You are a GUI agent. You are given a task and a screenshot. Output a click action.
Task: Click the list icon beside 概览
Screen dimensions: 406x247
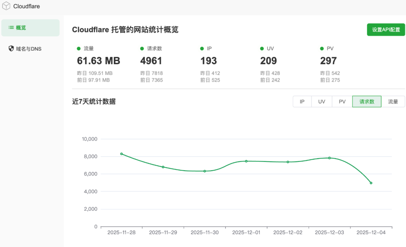click(x=11, y=27)
